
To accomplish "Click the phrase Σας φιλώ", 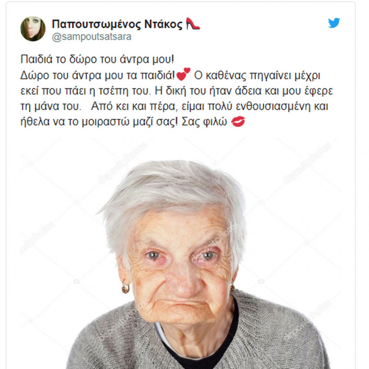I will (204, 121).
